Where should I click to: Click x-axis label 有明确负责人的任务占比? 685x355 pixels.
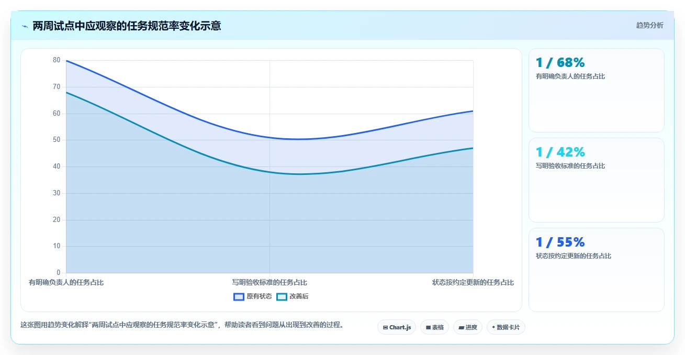66,282
